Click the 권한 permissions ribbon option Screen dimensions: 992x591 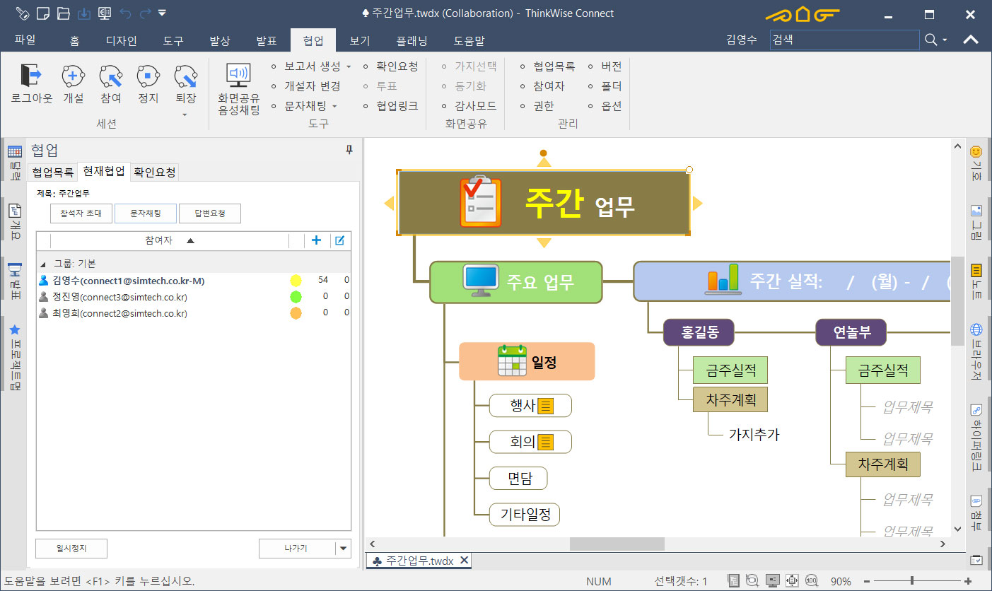coord(537,106)
